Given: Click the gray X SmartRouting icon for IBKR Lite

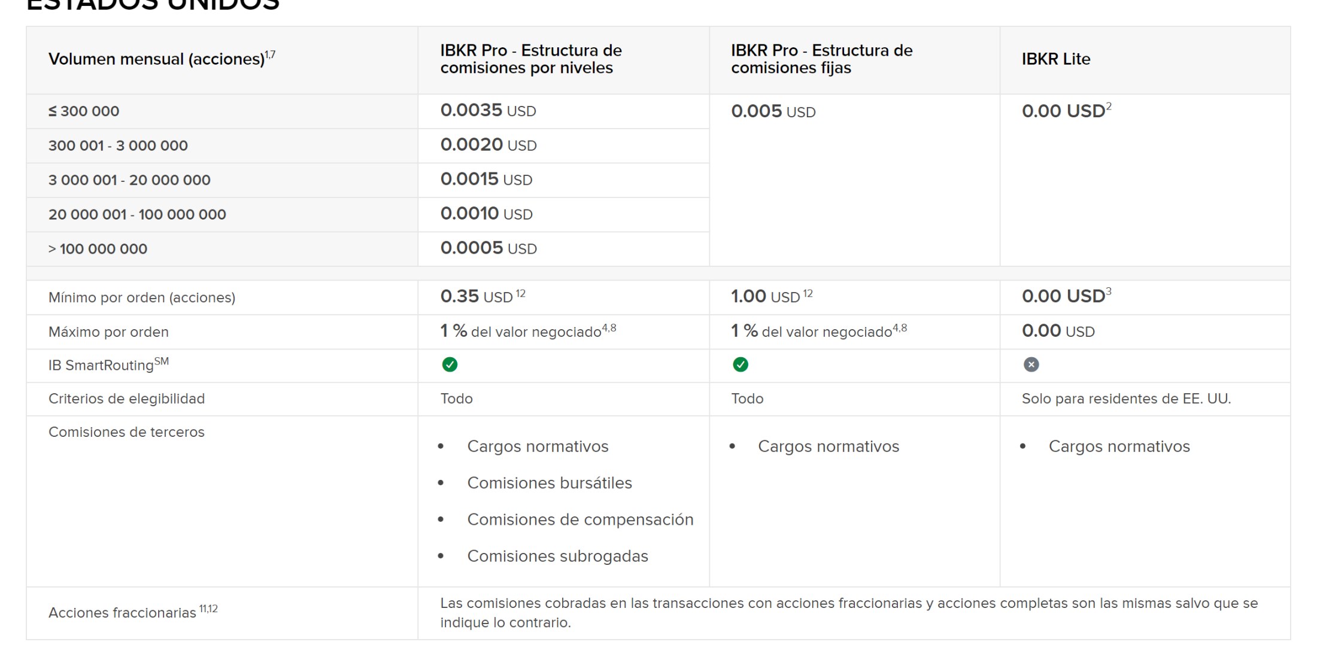Looking at the screenshot, I should tap(1031, 364).
